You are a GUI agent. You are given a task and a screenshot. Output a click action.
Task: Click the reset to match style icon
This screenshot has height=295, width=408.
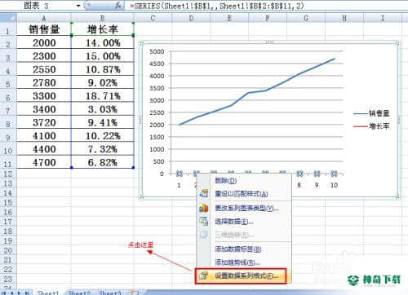pos(204,193)
